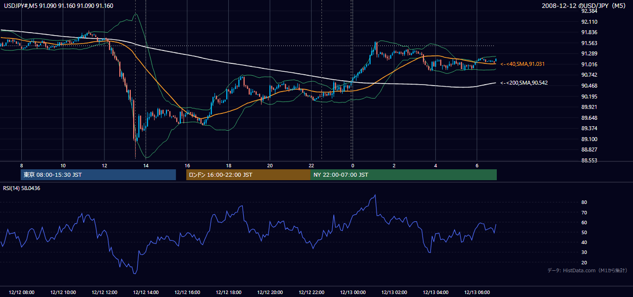Click the 12/12 22:00 bottom time label
Image resolution: width=633 pixels, height=297 pixels.
click(x=311, y=292)
